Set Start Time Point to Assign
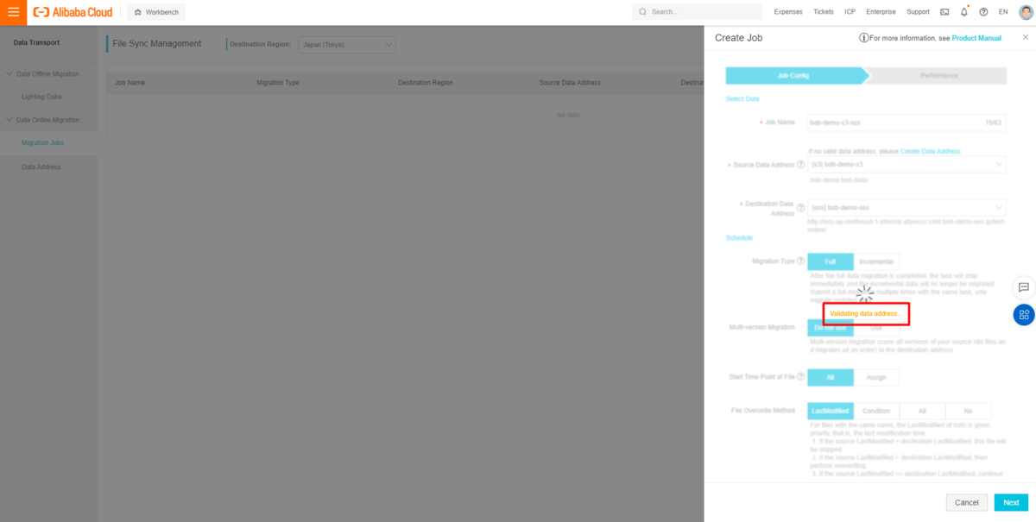 (x=876, y=377)
